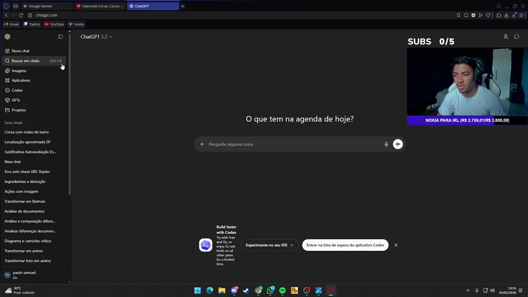Open chat Localização aproximada SP
This screenshot has width=528, height=297.
[x=34, y=142]
